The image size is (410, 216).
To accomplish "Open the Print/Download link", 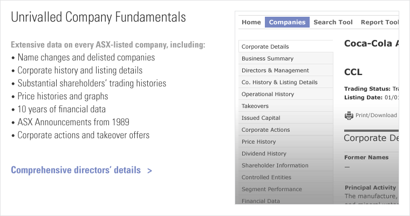I will [x=376, y=115].
